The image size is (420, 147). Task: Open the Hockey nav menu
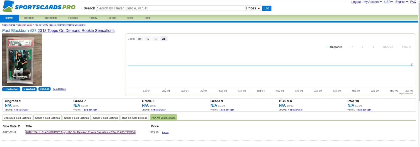[x=93, y=18]
